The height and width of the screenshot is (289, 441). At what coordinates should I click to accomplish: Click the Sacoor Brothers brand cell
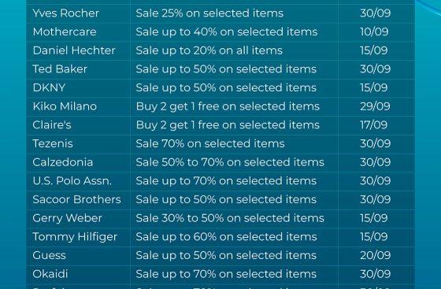(76, 199)
